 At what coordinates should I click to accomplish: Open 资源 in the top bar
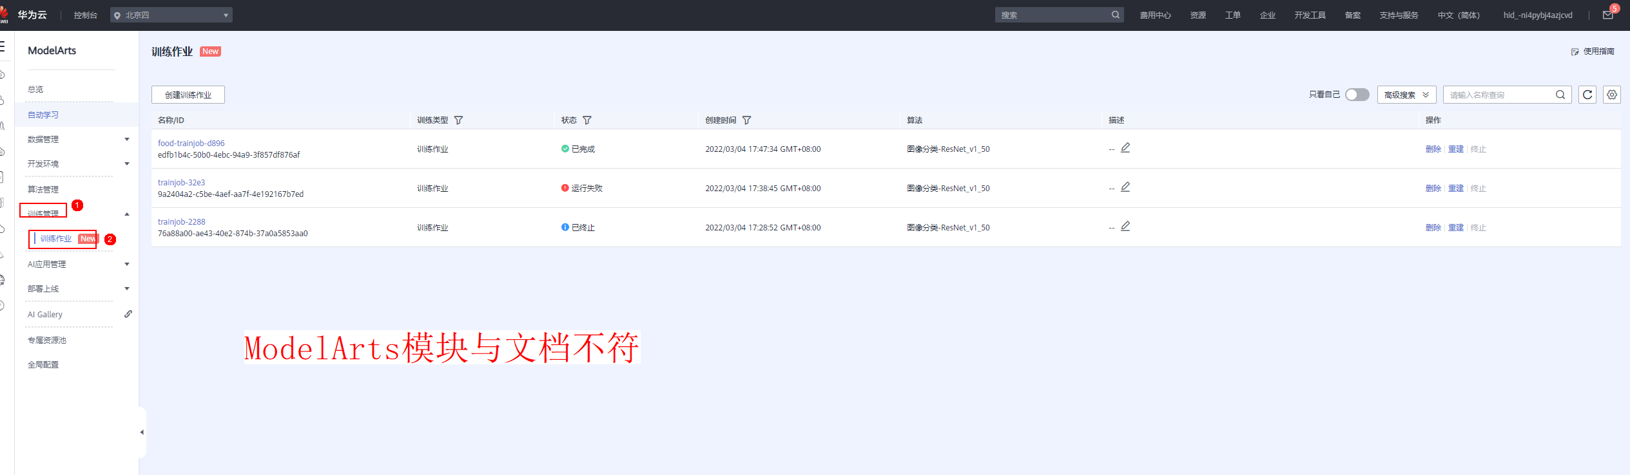pos(1198,15)
